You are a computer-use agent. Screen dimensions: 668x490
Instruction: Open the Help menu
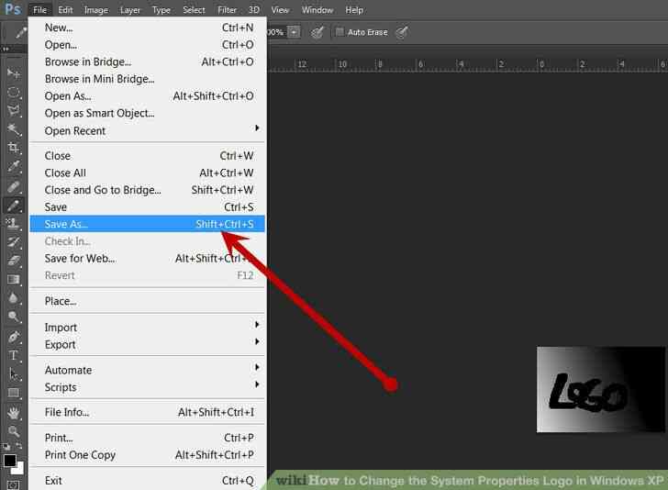click(354, 10)
